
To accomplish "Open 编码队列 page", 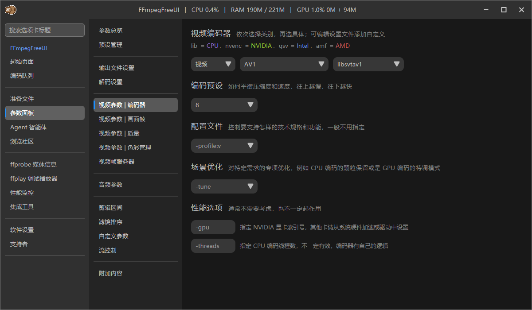I will (45, 76).
